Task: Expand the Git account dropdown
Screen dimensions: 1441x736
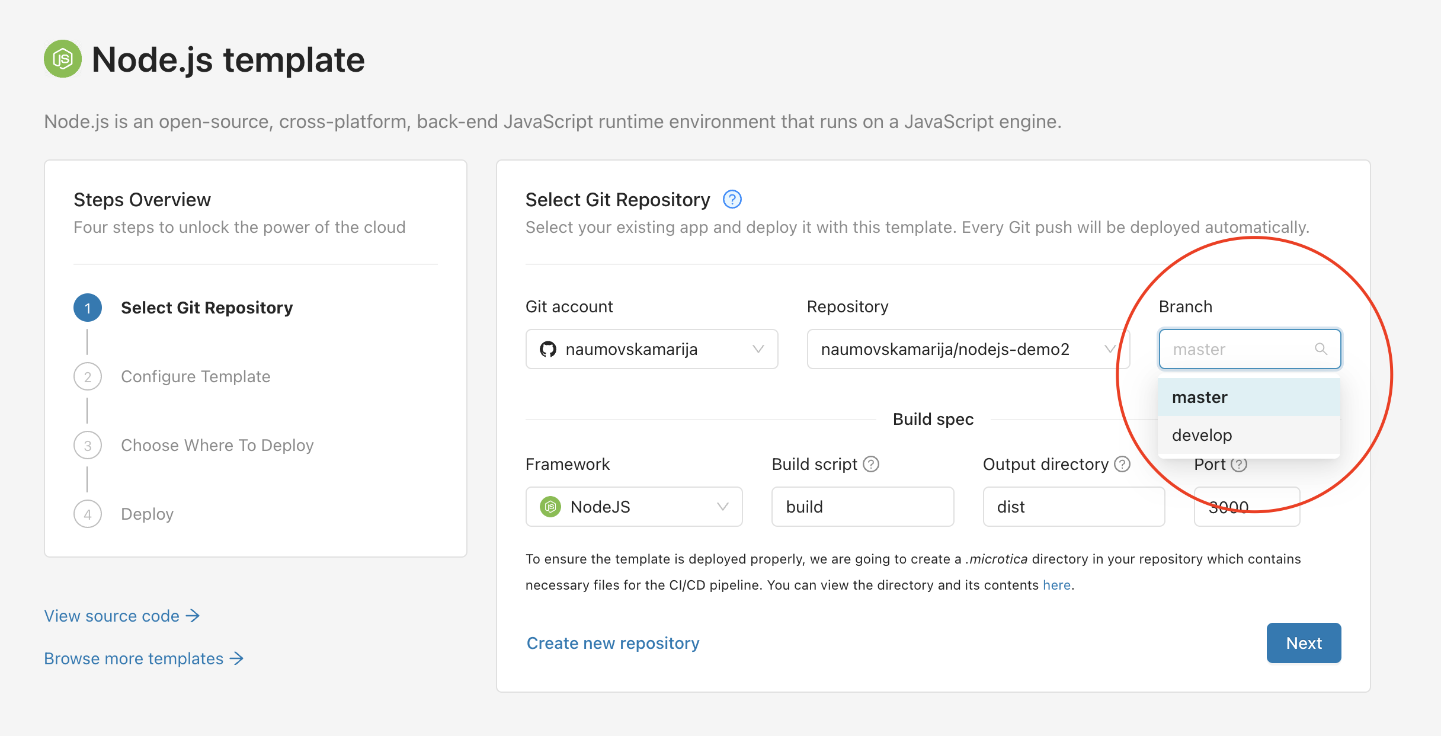Action: (x=652, y=349)
